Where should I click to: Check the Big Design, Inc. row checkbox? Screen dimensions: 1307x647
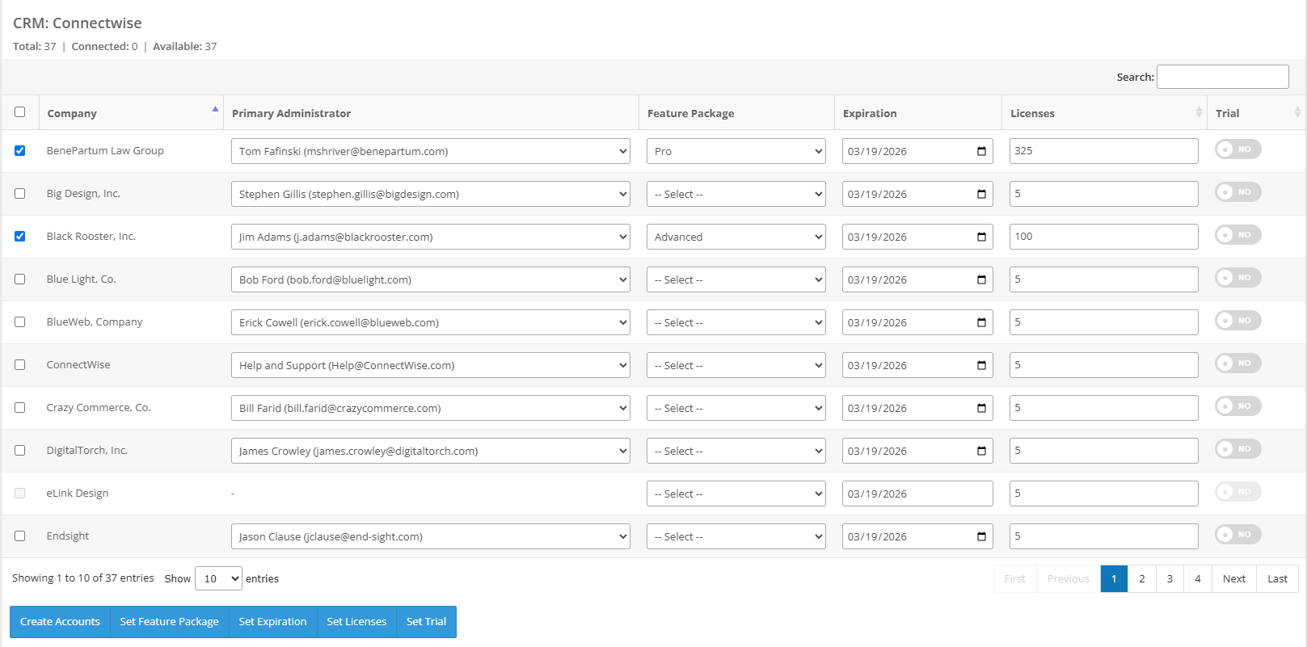tap(20, 194)
